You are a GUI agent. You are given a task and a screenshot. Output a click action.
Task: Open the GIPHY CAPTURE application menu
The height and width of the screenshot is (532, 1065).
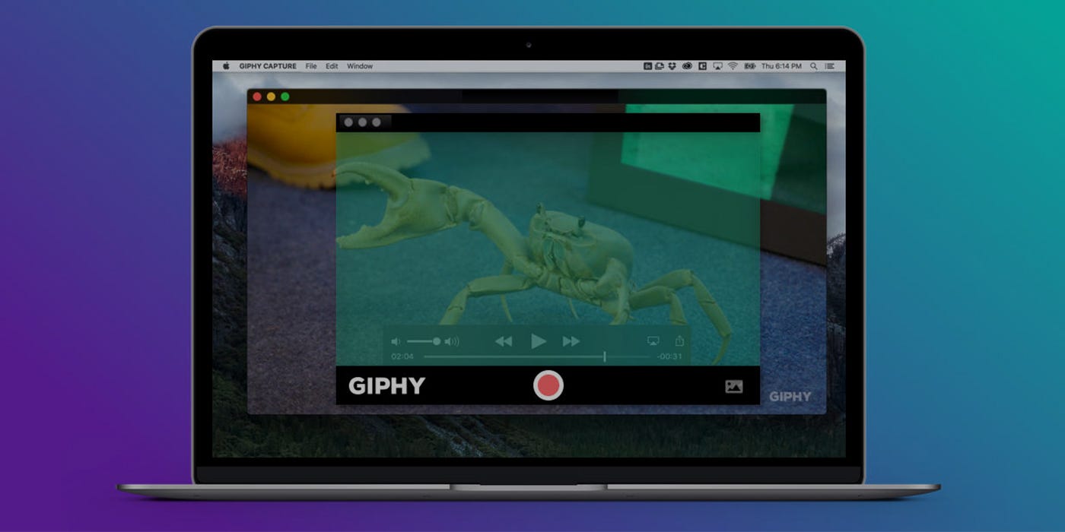click(x=268, y=66)
